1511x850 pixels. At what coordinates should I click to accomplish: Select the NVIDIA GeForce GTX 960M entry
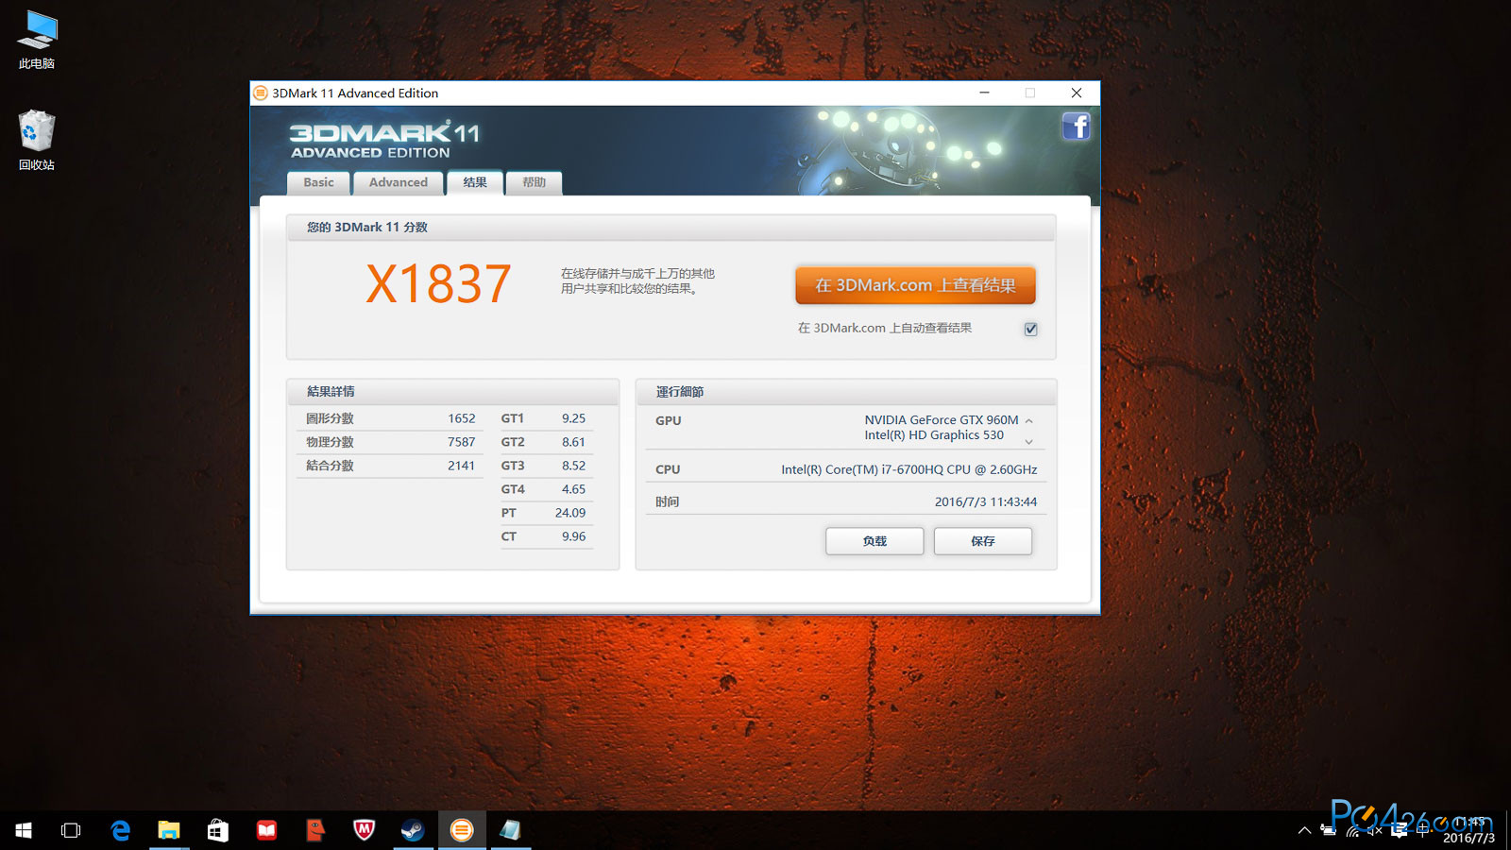pos(942,419)
